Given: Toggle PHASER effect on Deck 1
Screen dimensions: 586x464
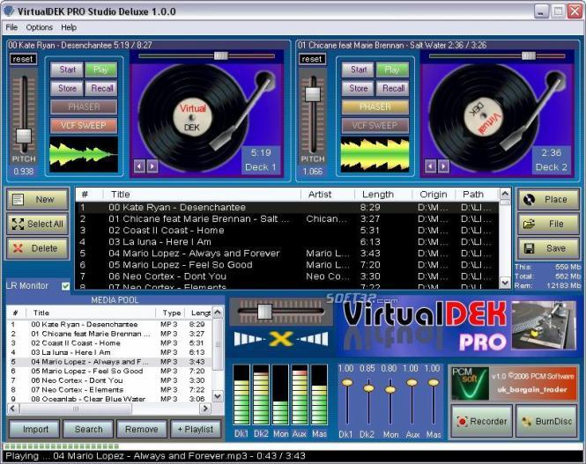Looking at the screenshot, I should point(84,107).
